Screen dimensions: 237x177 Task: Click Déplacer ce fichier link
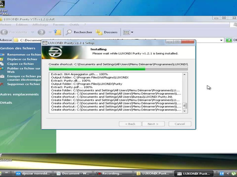tap(22, 59)
